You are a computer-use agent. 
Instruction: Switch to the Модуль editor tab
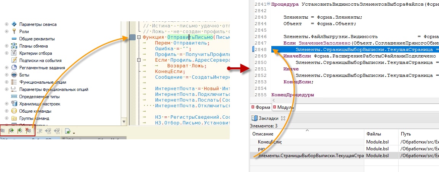283,107
